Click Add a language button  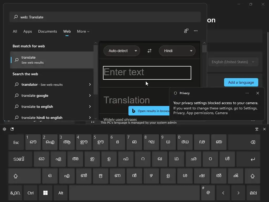(x=241, y=82)
